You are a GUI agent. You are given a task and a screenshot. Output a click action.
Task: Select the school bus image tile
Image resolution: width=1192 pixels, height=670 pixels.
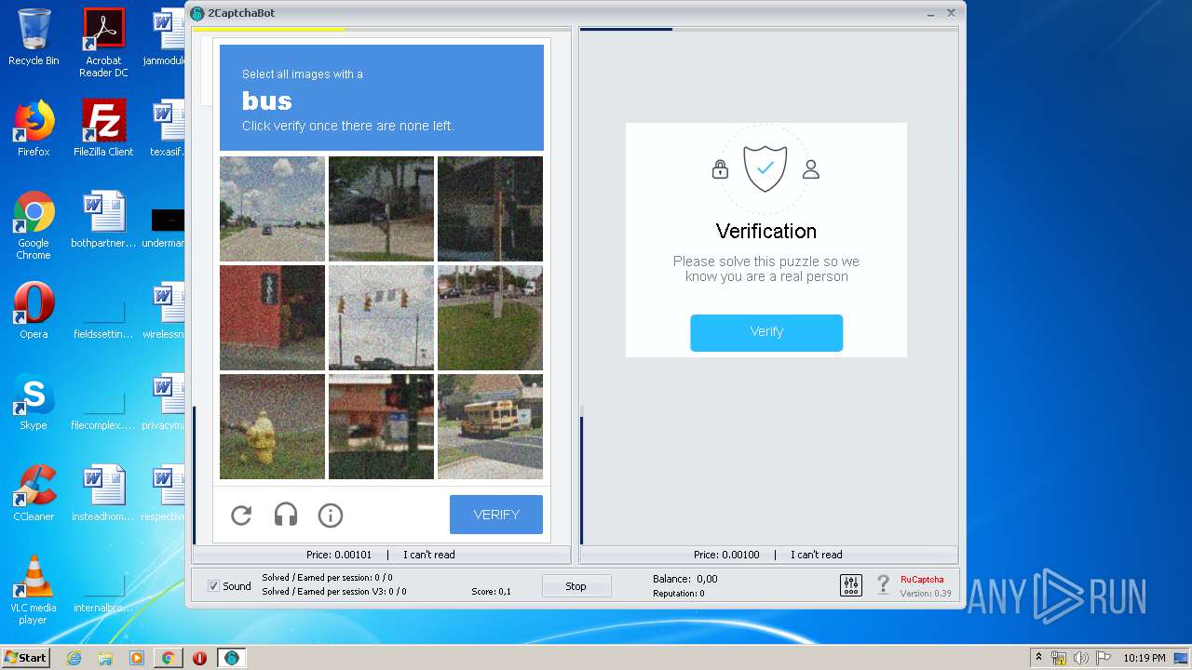click(x=490, y=426)
